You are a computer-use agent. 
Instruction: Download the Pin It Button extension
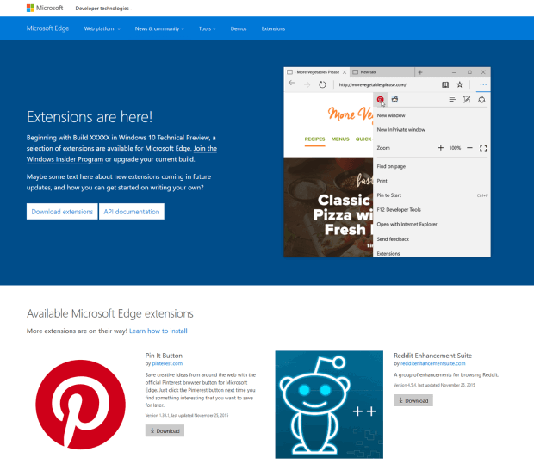(165, 430)
